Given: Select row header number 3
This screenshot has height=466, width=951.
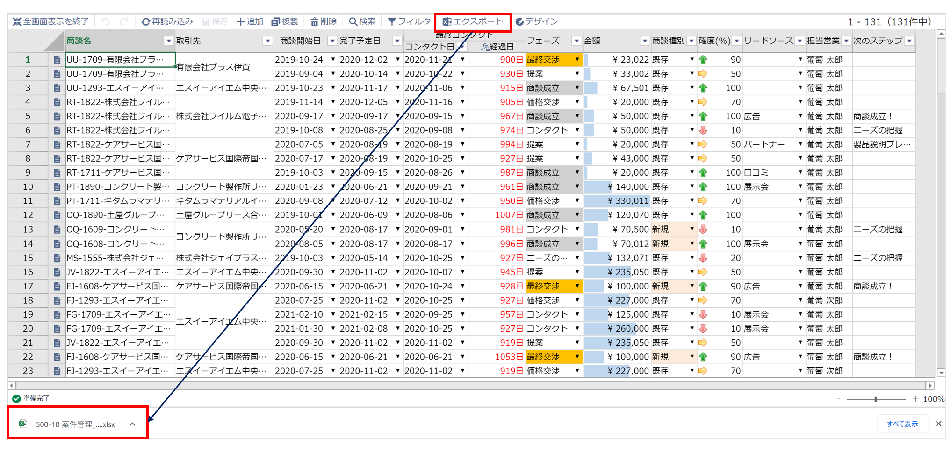Looking at the screenshot, I should (x=28, y=88).
